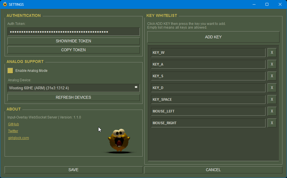Open the Twitter link
The height and width of the screenshot is (178, 287).
click(13, 131)
